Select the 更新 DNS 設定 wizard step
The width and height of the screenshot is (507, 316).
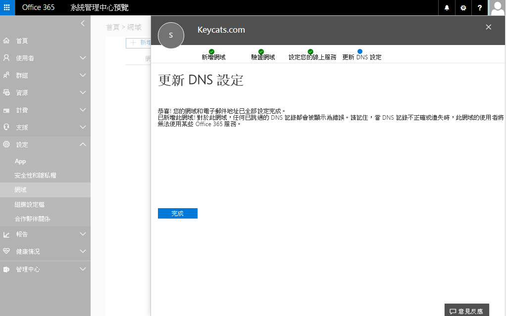(361, 54)
